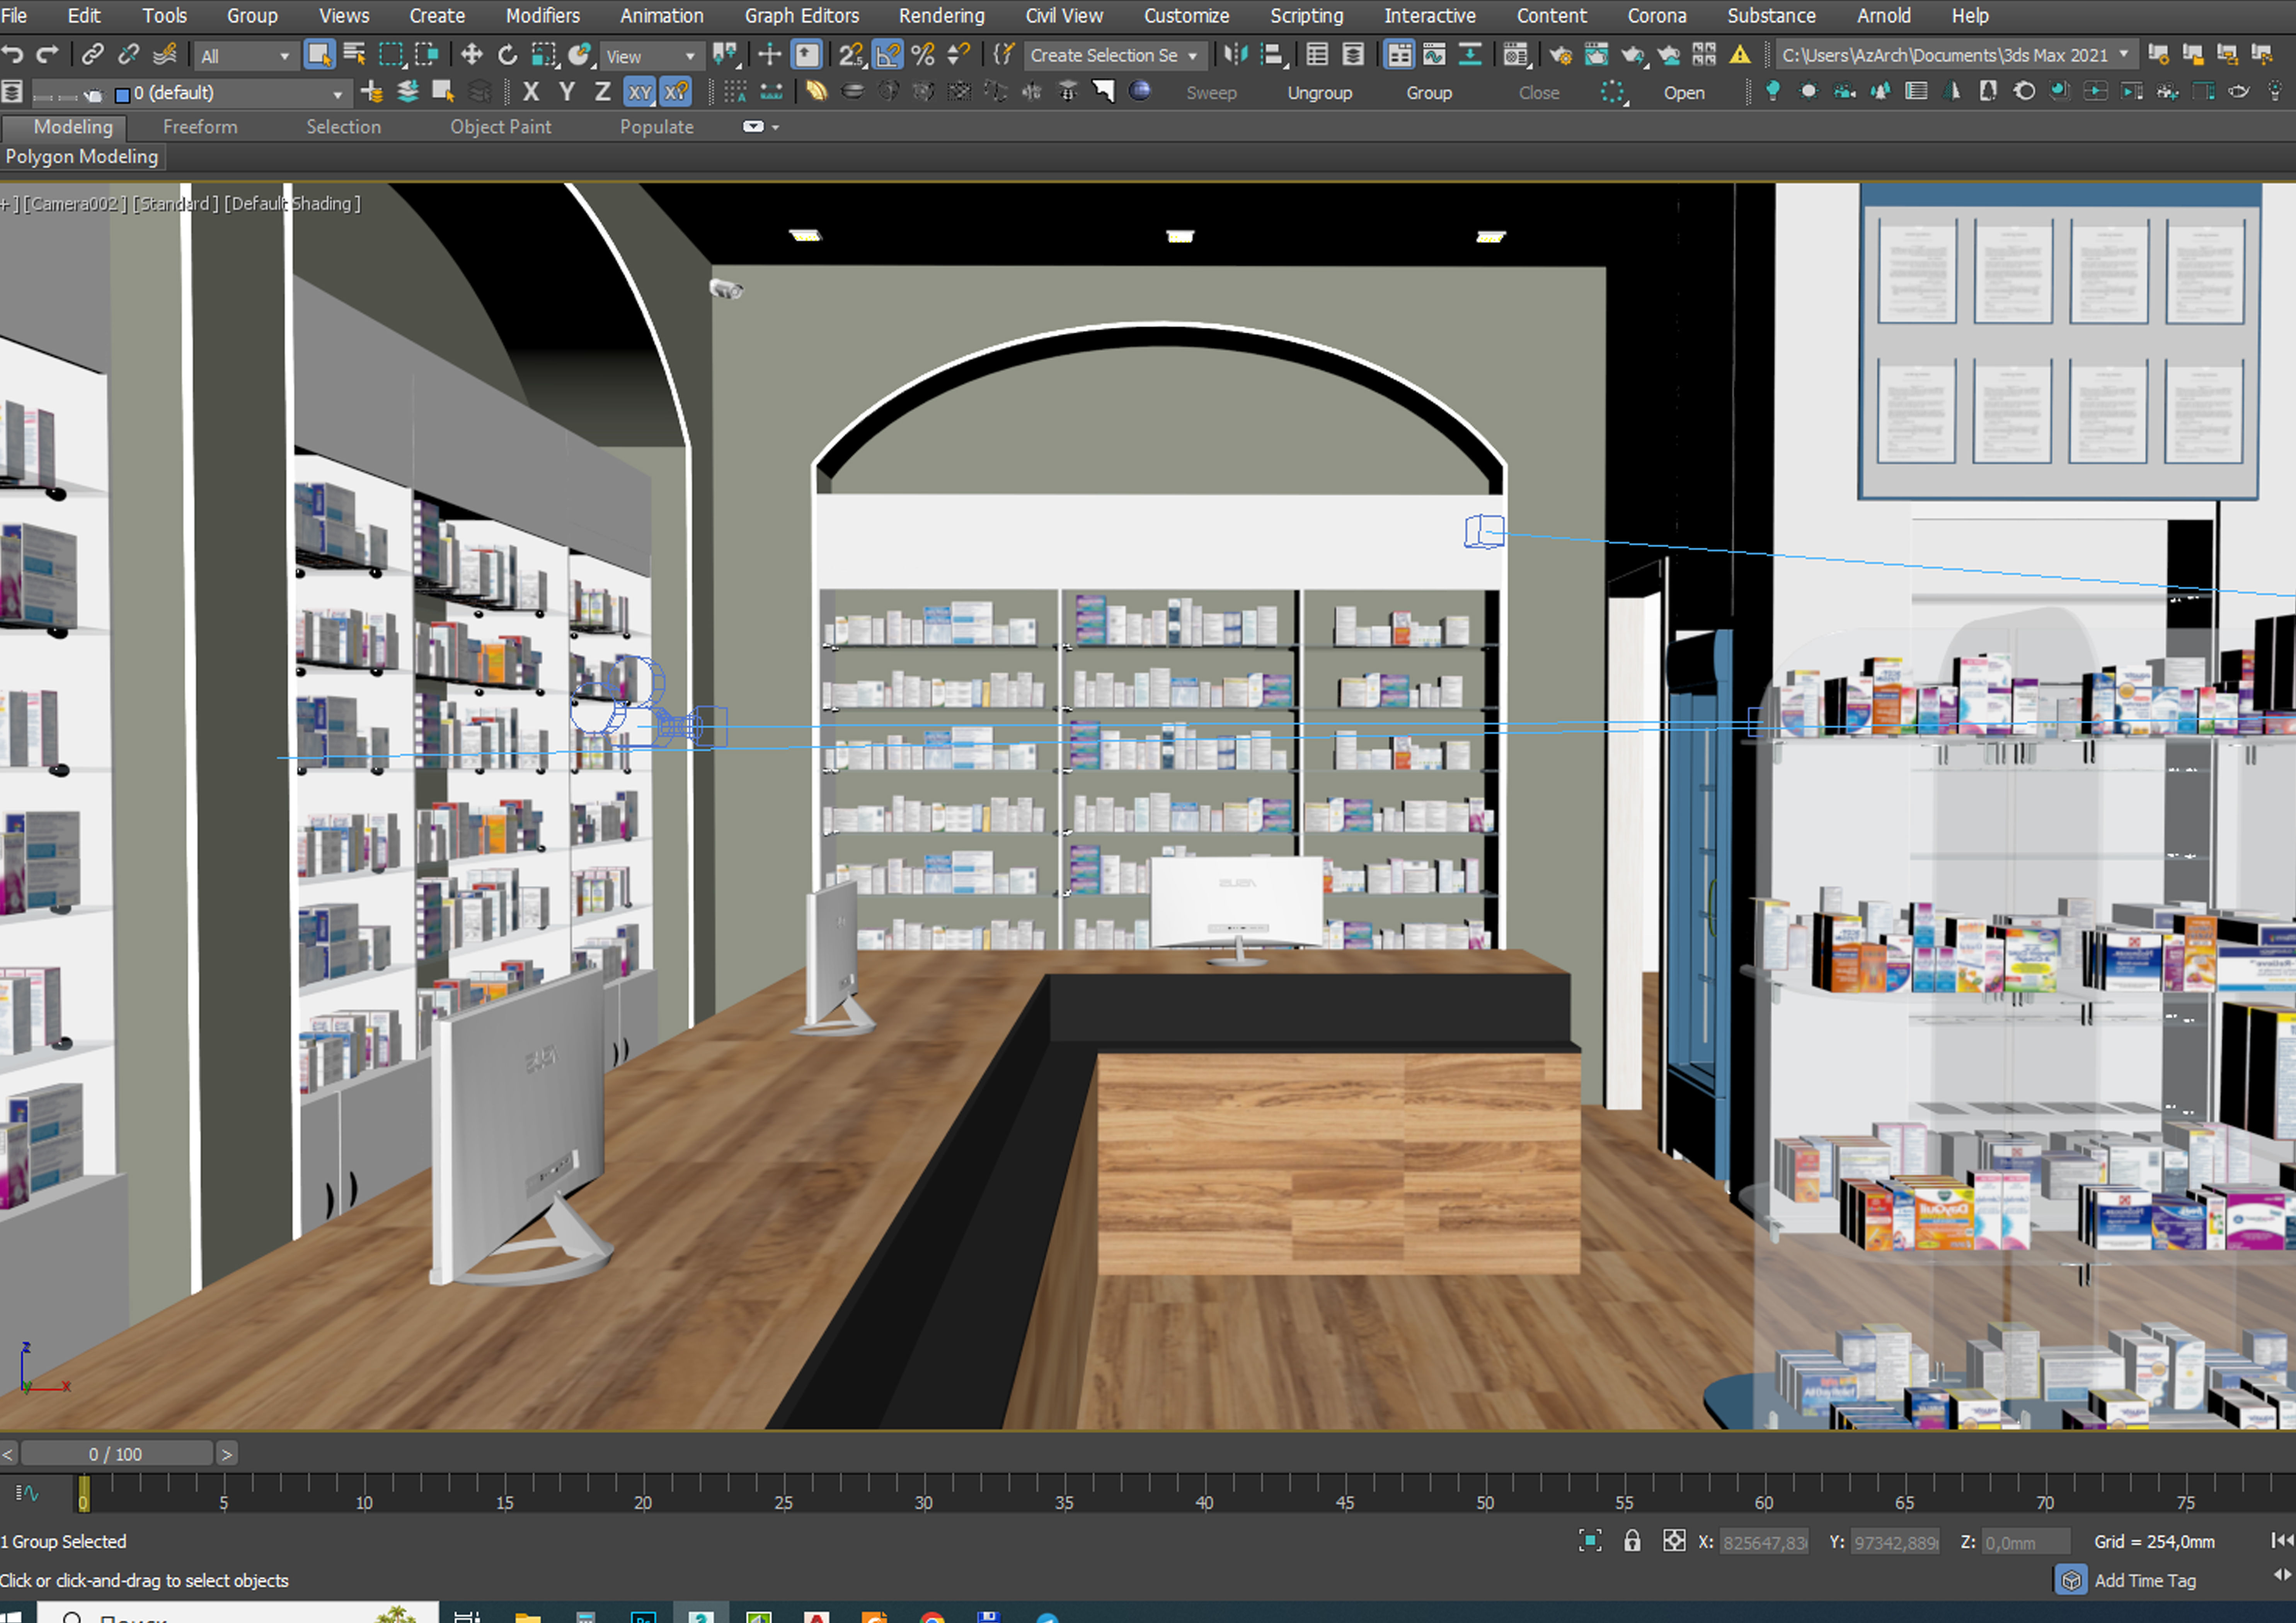Click Add Time Tag

2145,1580
